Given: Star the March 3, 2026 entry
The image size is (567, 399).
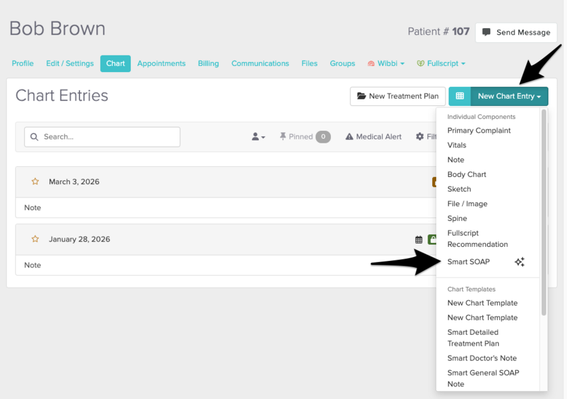Looking at the screenshot, I should coord(35,181).
